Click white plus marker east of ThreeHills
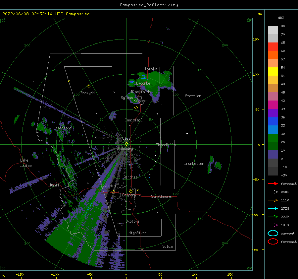298x279 pixels. tap(187, 133)
